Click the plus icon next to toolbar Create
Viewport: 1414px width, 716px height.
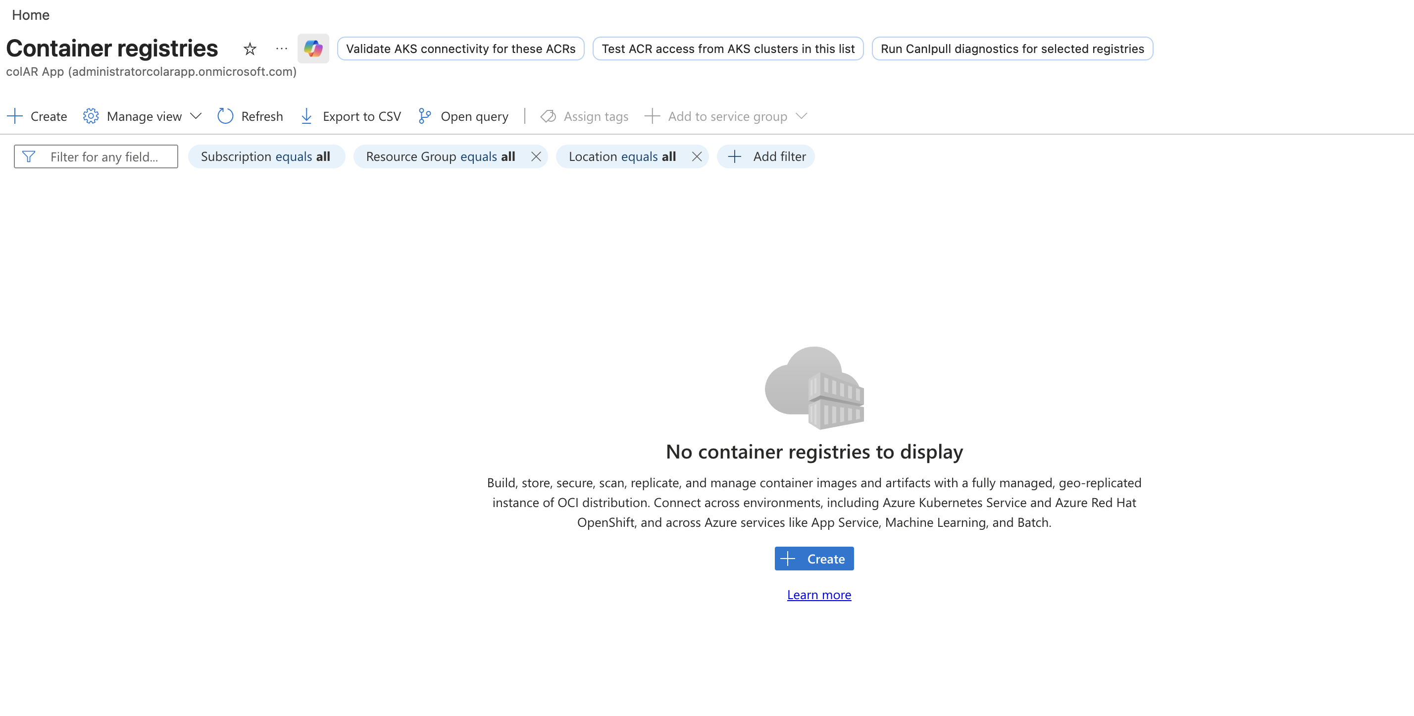point(15,116)
